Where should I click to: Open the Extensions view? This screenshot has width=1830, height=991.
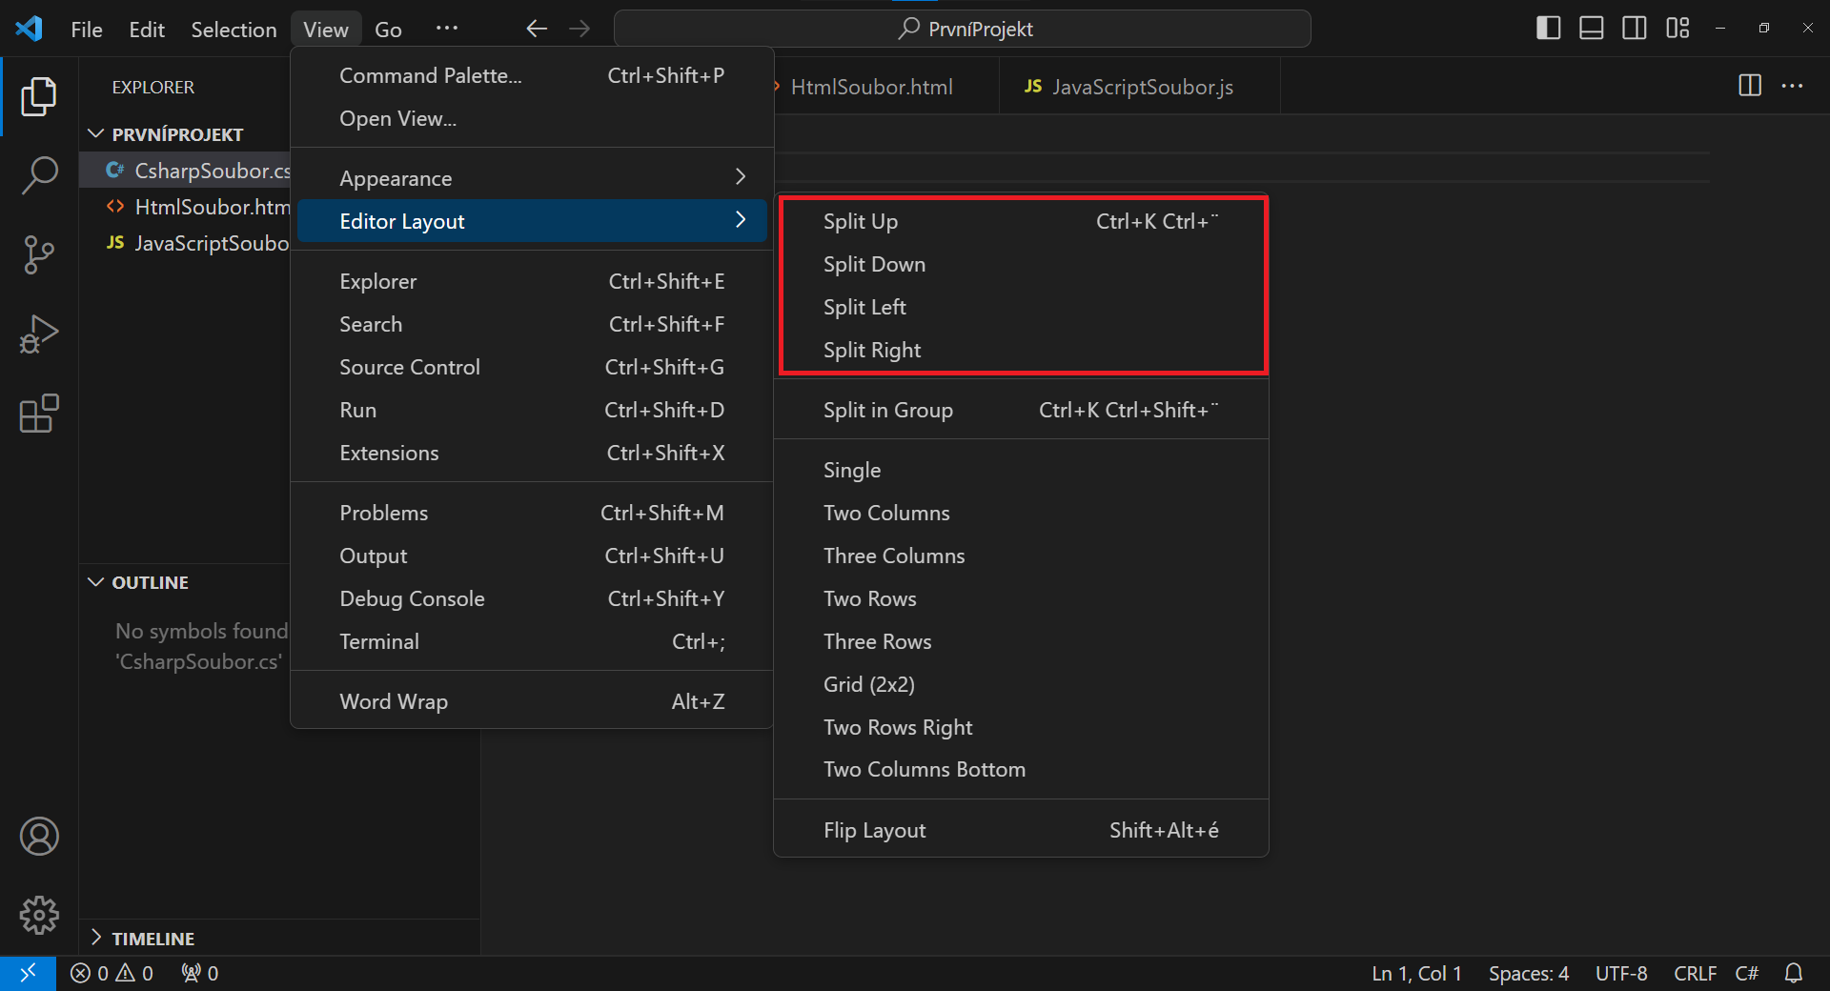click(x=39, y=414)
